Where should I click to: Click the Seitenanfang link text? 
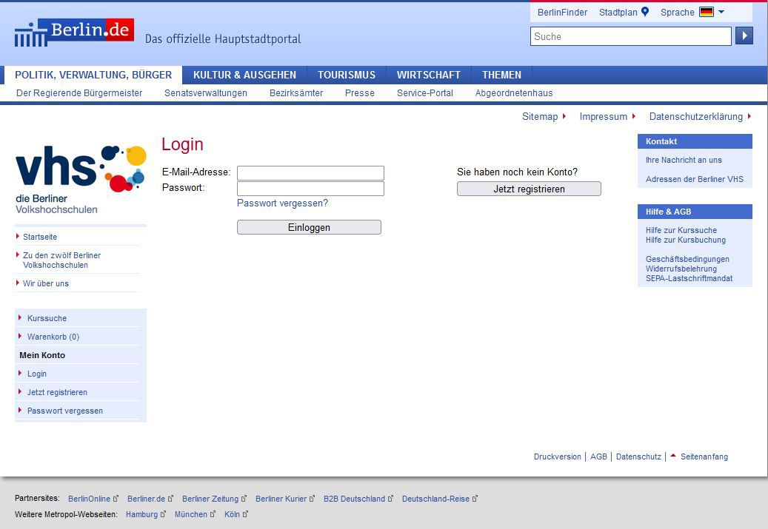(704, 456)
